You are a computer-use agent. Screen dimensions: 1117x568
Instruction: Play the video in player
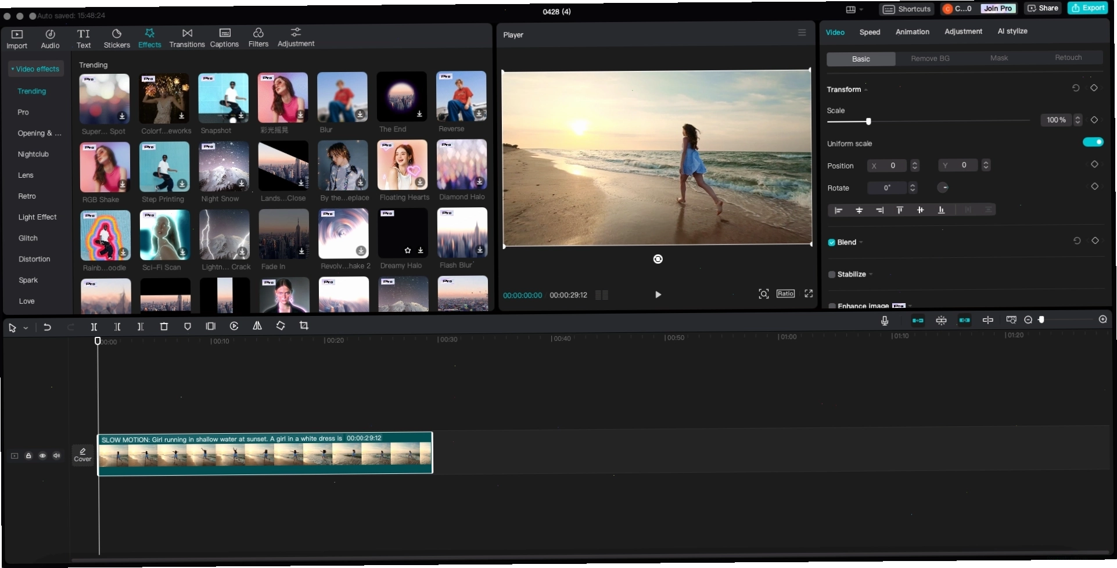(x=658, y=294)
